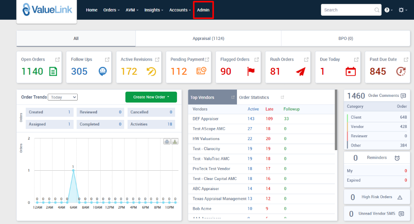
Task: Open the settings gear menu
Action: (x=403, y=10)
